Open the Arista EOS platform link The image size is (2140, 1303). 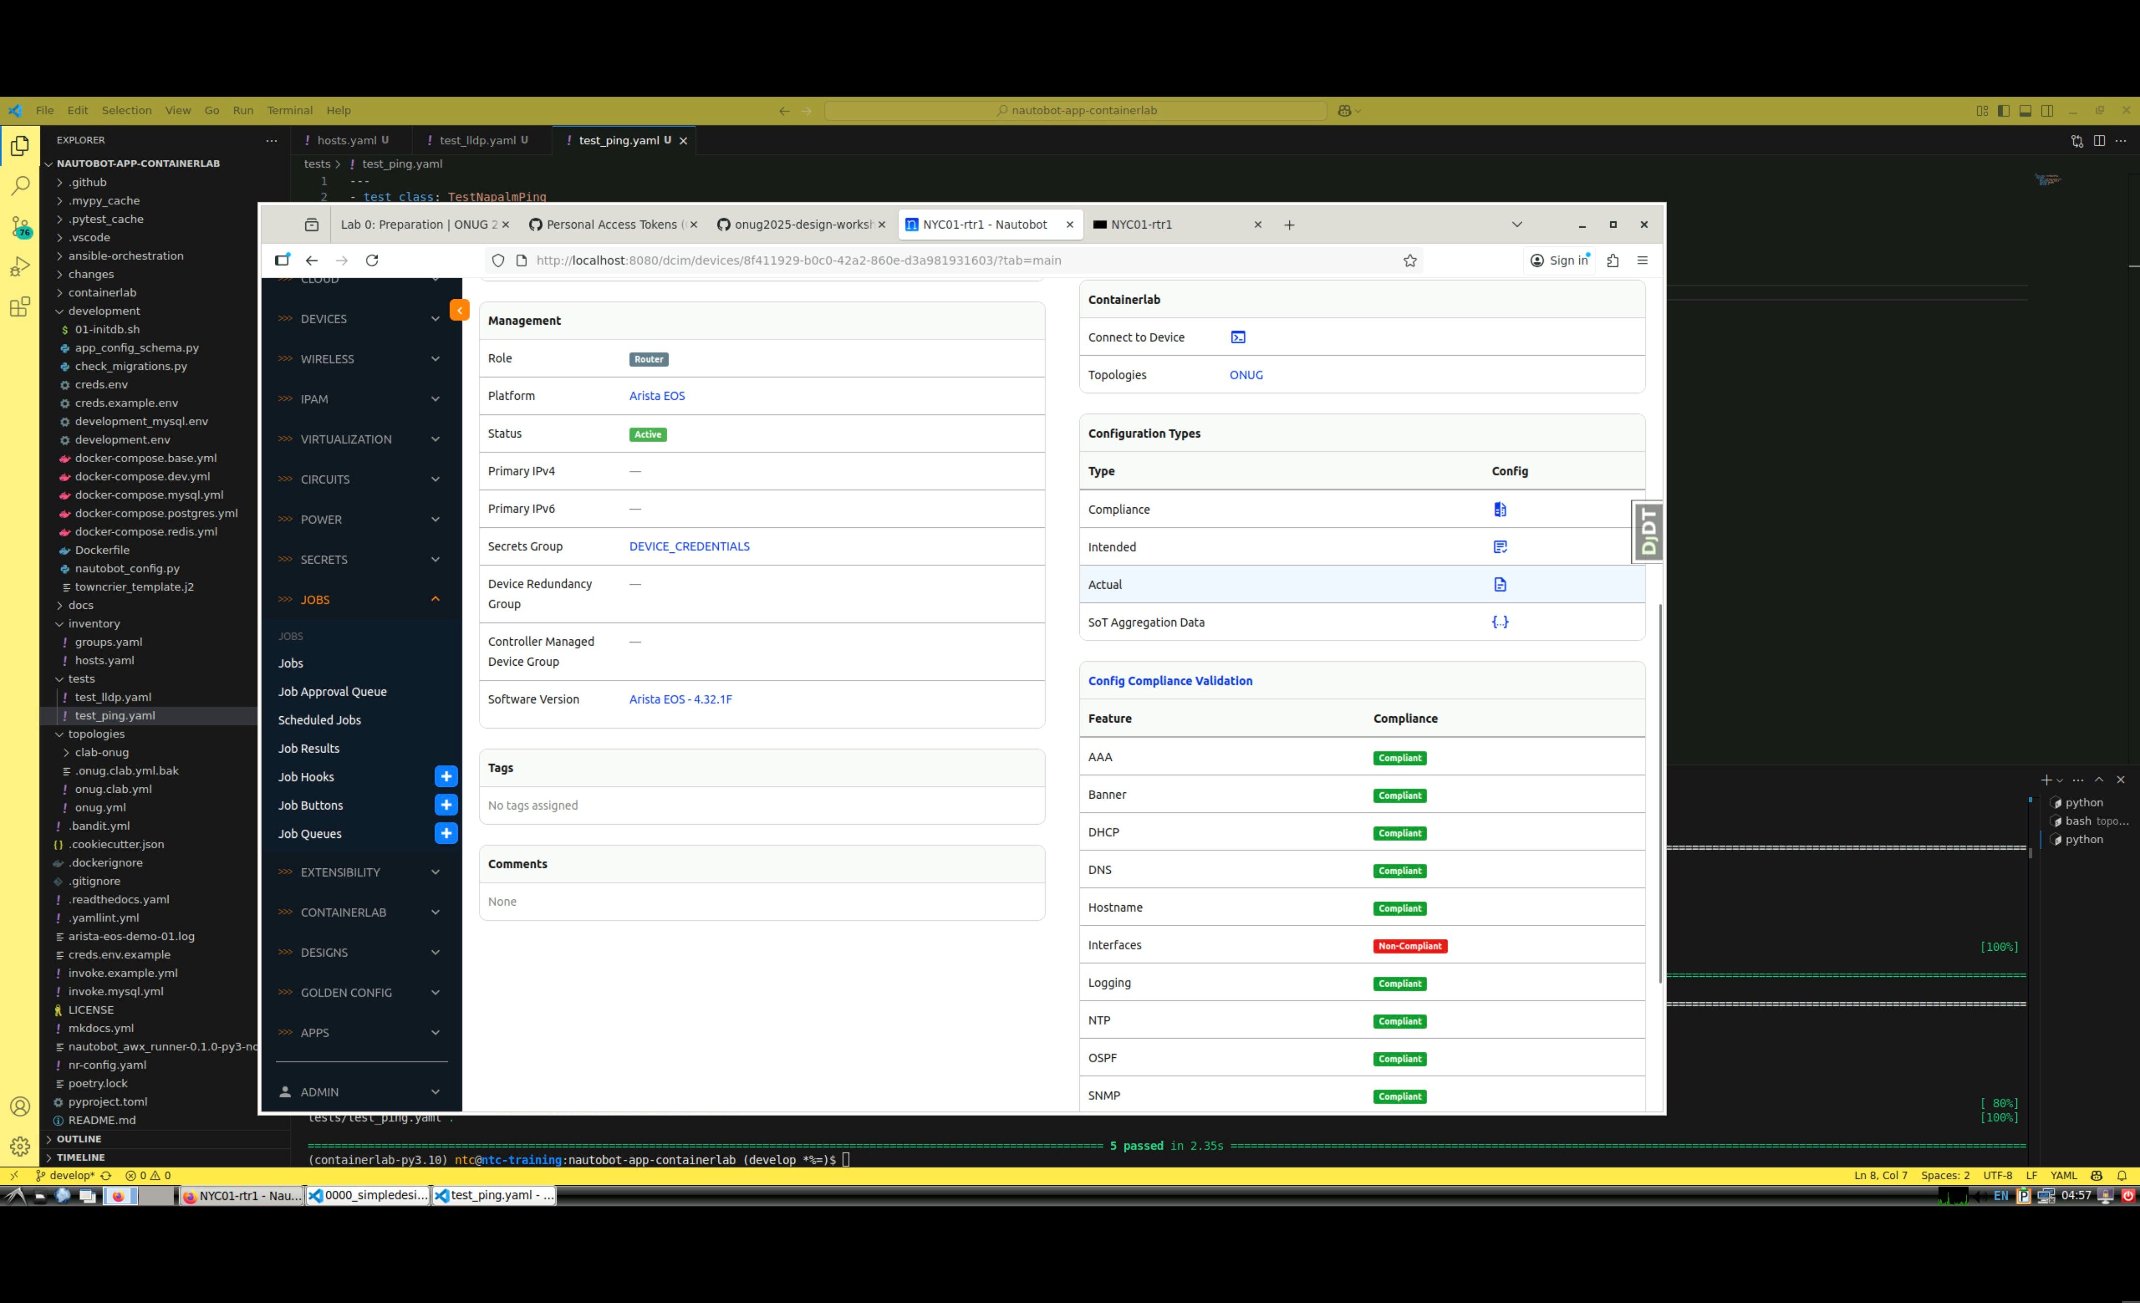tap(656, 396)
